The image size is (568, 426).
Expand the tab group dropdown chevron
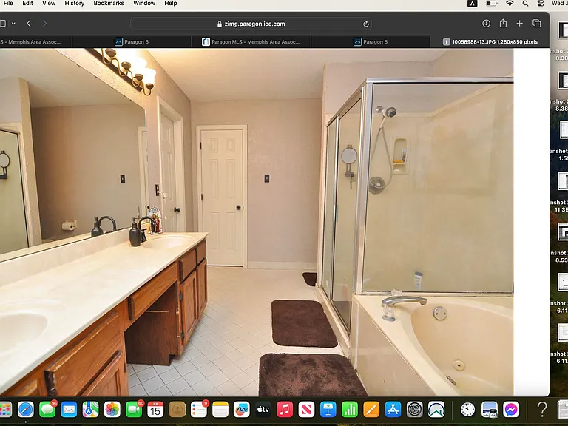13,24
